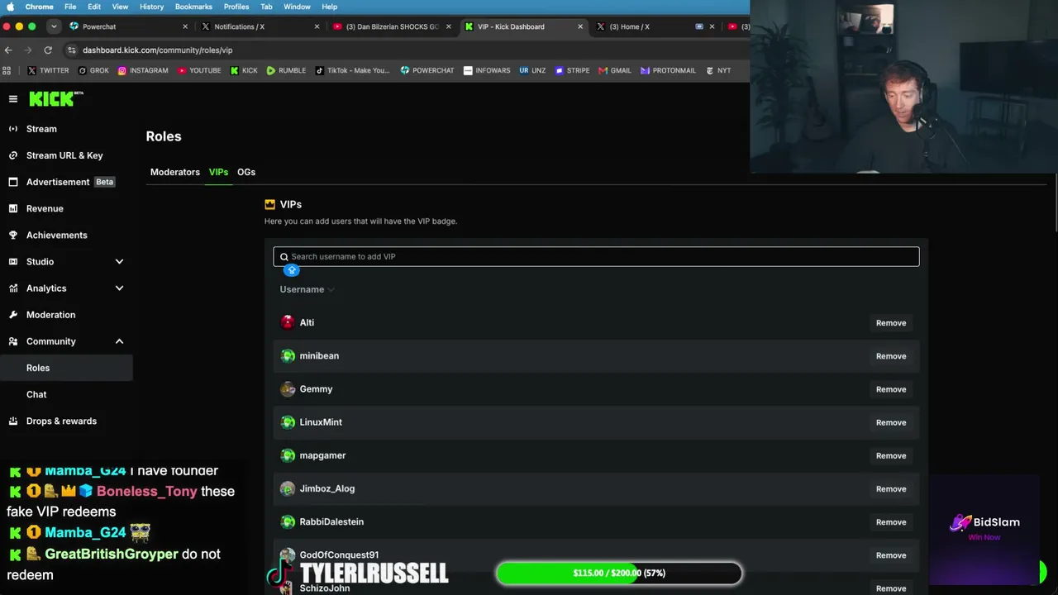Screen dimensions: 1058x595
Task: Open the GMAIL bookmark
Action: click(x=615, y=70)
